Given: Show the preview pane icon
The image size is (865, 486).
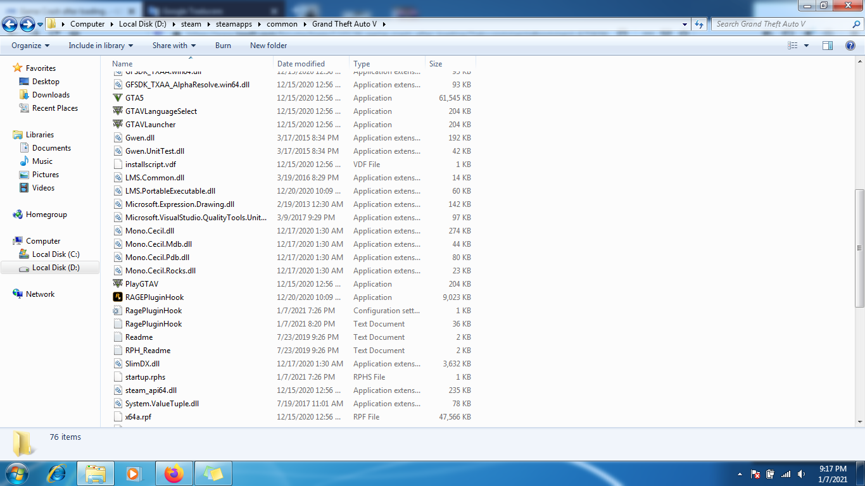Looking at the screenshot, I should (x=828, y=46).
